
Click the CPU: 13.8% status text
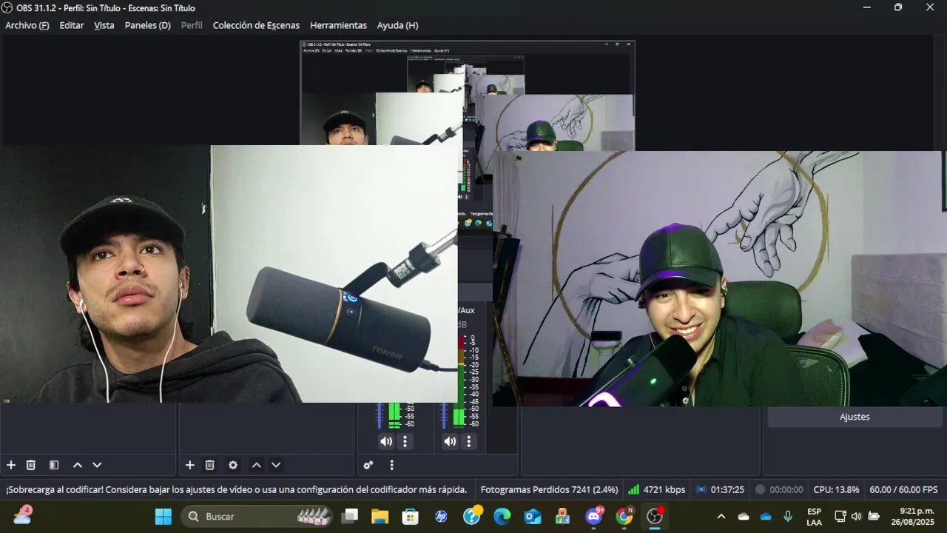pyautogui.click(x=836, y=489)
